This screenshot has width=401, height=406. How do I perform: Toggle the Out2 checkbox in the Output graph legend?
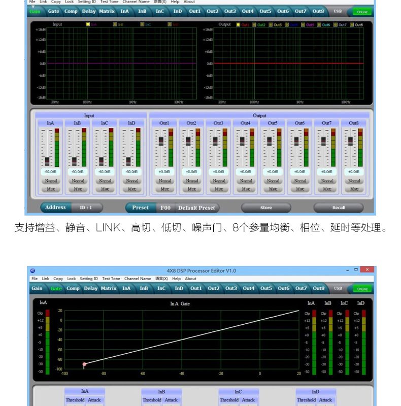pos(254,24)
